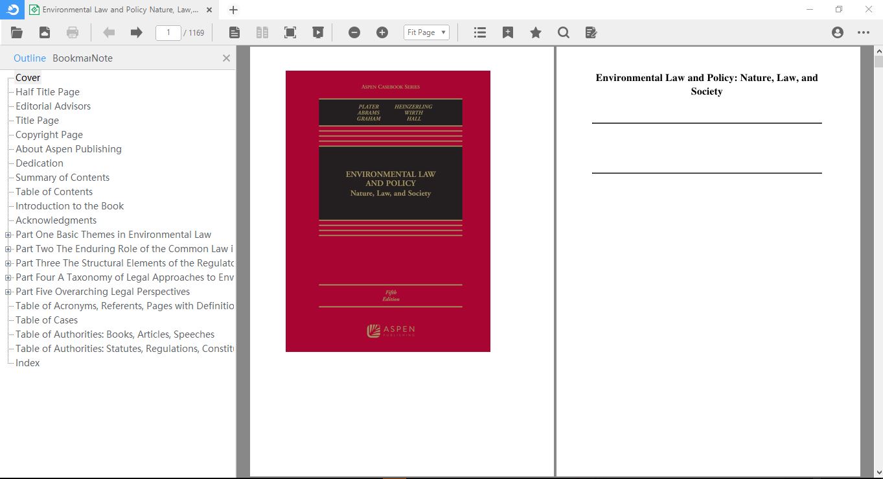Click the scrollbar down arrow
Screen dimensions: 883x479
click(x=878, y=473)
